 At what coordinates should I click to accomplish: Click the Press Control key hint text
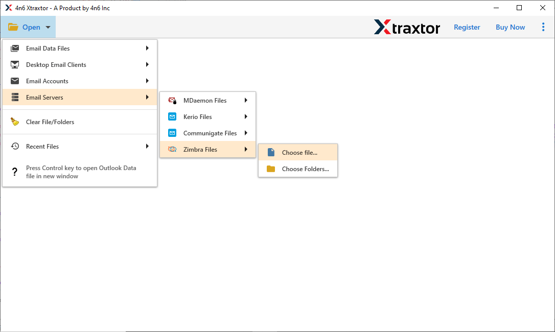point(81,172)
